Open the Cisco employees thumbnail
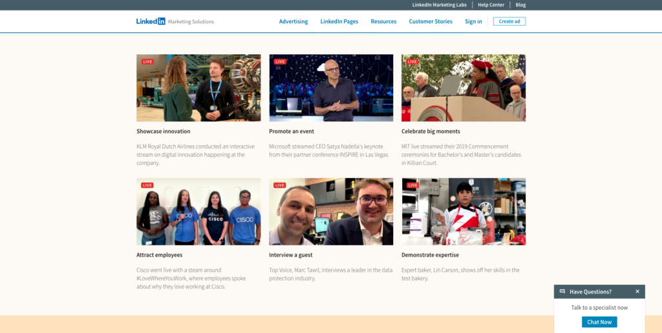Viewport: 662px width, 333px height. pyautogui.click(x=198, y=212)
